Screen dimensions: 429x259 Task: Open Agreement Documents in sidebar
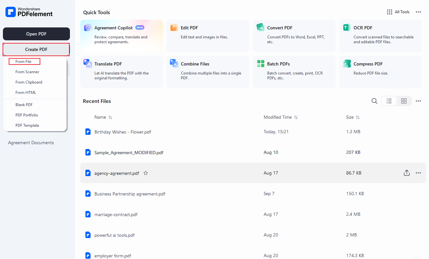(31, 143)
